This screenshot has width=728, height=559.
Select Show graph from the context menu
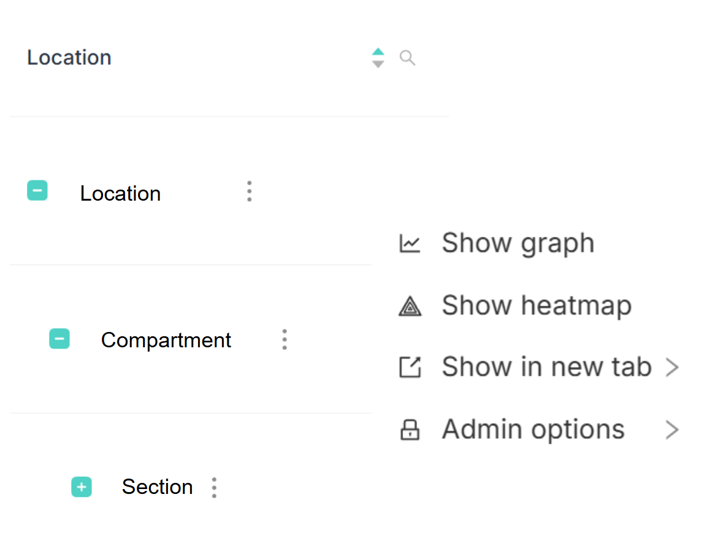point(518,244)
